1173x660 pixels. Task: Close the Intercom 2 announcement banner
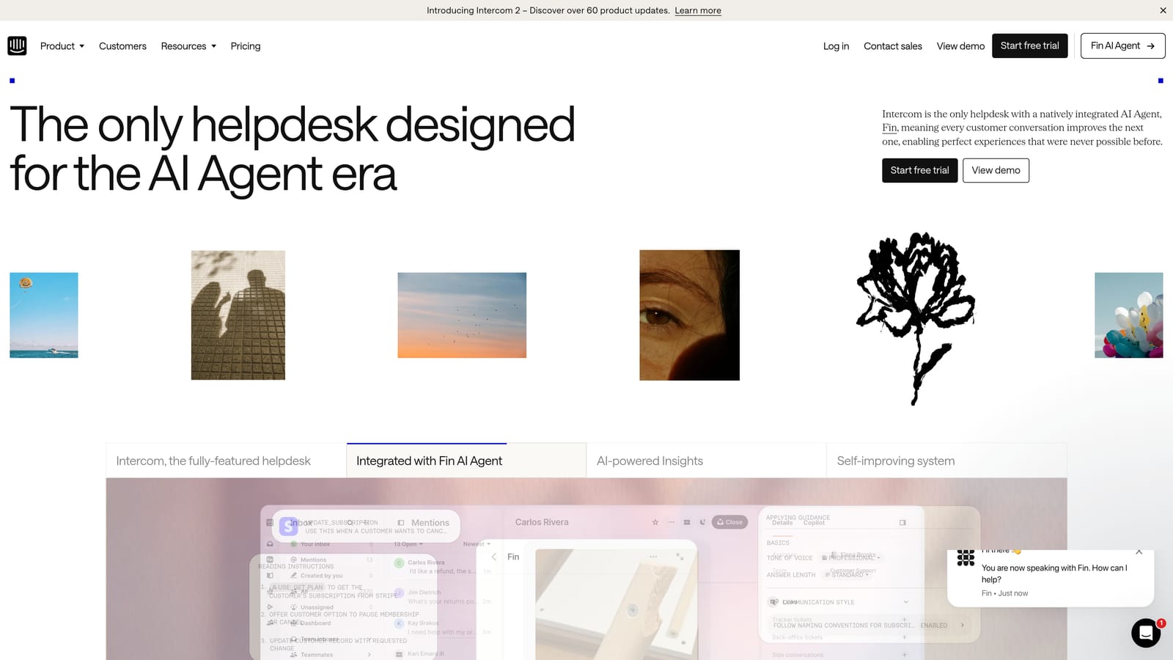tap(1163, 10)
